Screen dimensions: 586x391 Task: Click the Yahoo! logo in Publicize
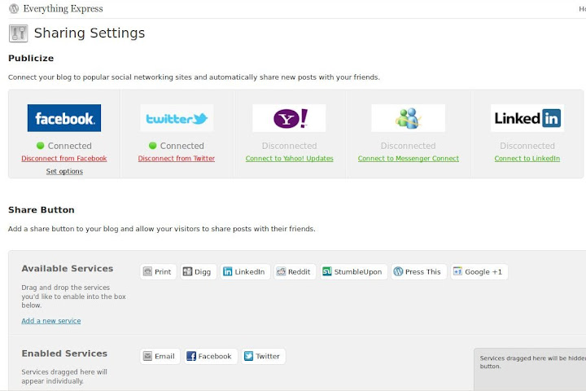tap(289, 118)
